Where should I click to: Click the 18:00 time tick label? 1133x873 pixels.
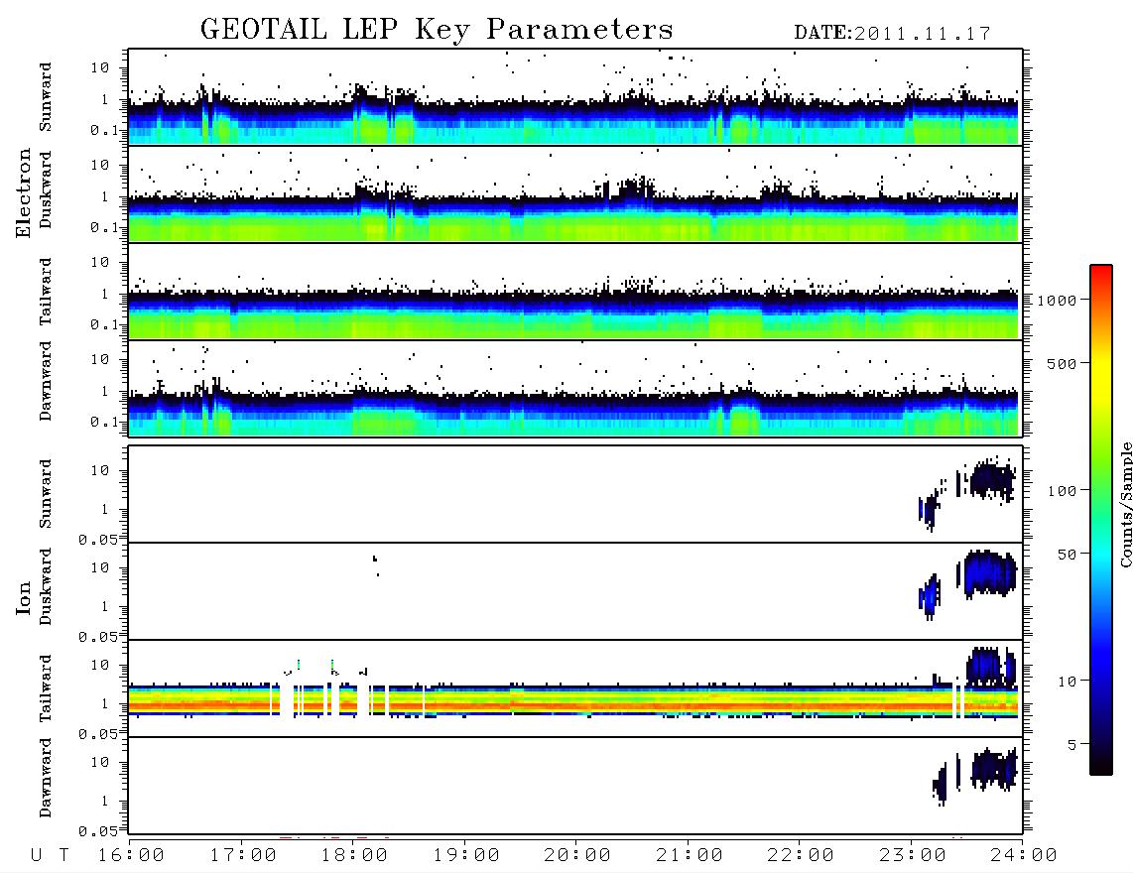(x=355, y=855)
